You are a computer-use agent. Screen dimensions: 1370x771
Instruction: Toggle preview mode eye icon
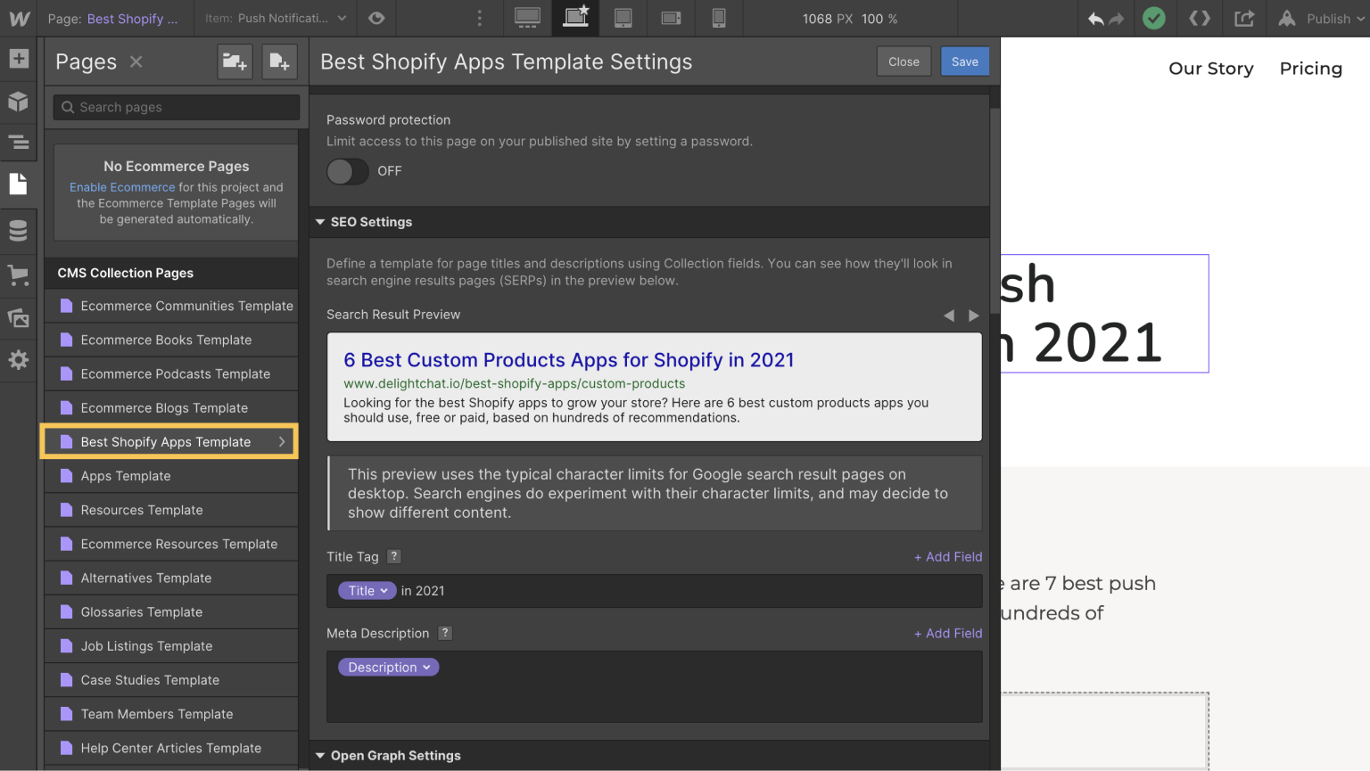click(x=376, y=18)
